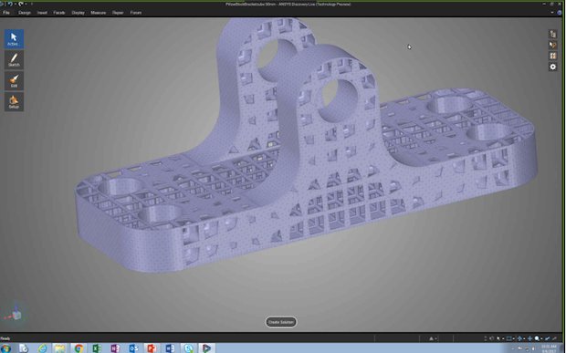
Task: Click the spin view icon in status bar
Action: (519, 338)
